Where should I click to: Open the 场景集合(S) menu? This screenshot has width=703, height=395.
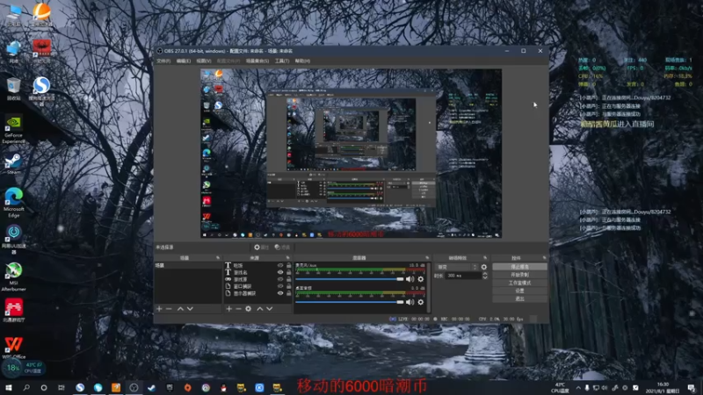[x=257, y=61]
